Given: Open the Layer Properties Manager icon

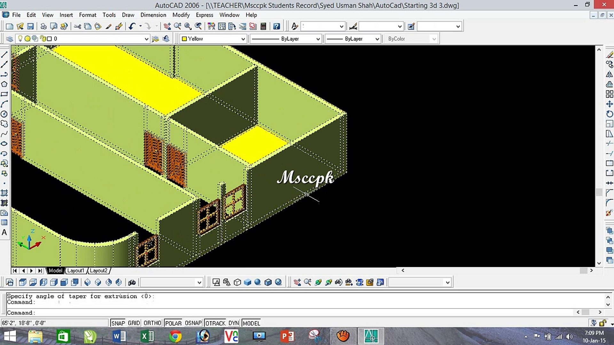Looking at the screenshot, I should point(10,39).
